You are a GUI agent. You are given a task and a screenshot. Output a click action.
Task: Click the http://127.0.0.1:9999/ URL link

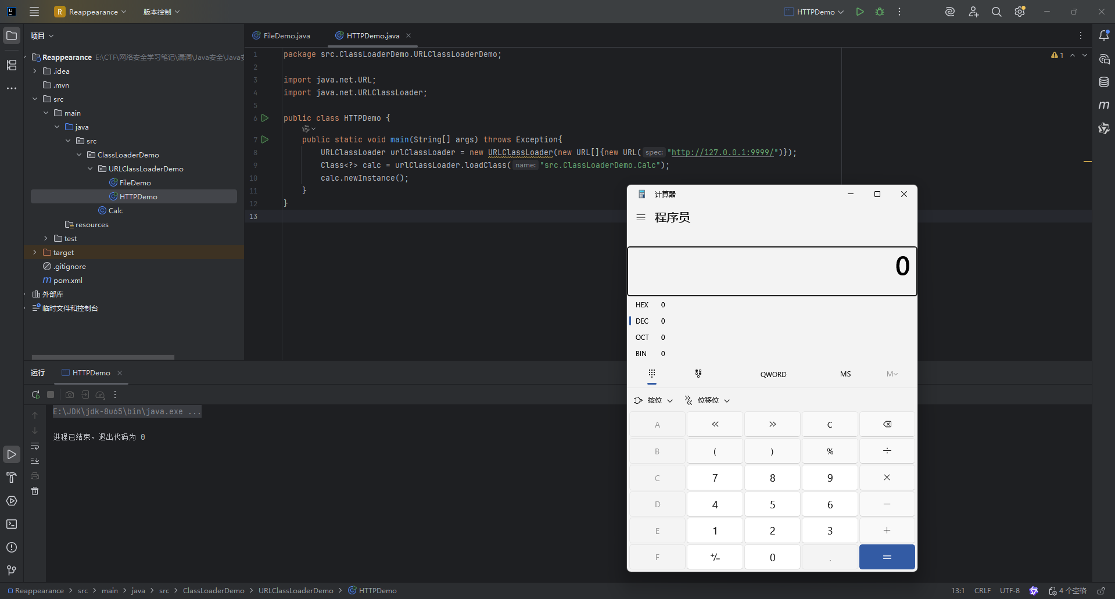(x=724, y=153)
